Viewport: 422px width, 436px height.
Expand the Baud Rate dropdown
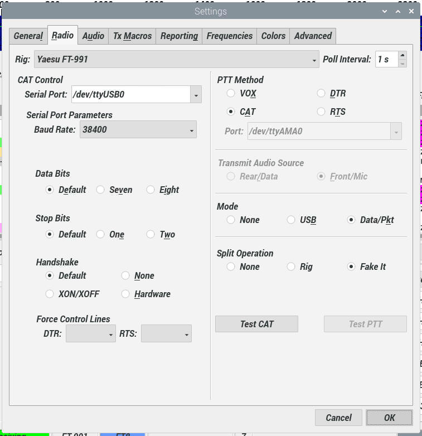coord(192,130)
